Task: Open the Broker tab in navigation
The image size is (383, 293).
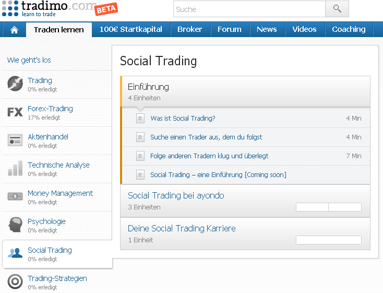Action: (189, 30)
